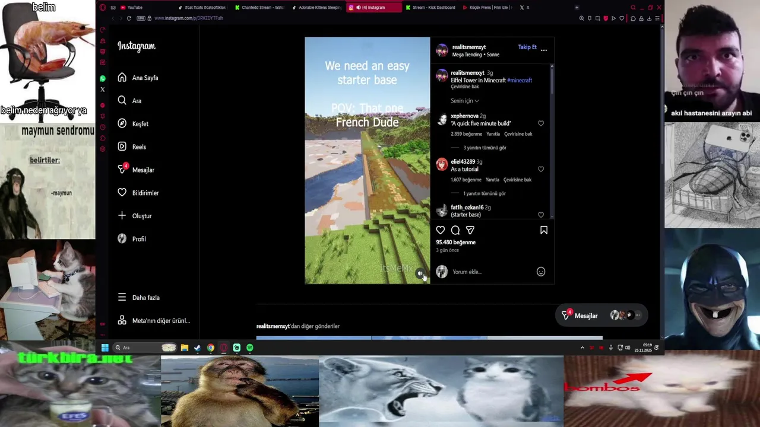Show hidden system tray icons chevron
The width and height of the screenshot is (760, 427).
[582, 348]
